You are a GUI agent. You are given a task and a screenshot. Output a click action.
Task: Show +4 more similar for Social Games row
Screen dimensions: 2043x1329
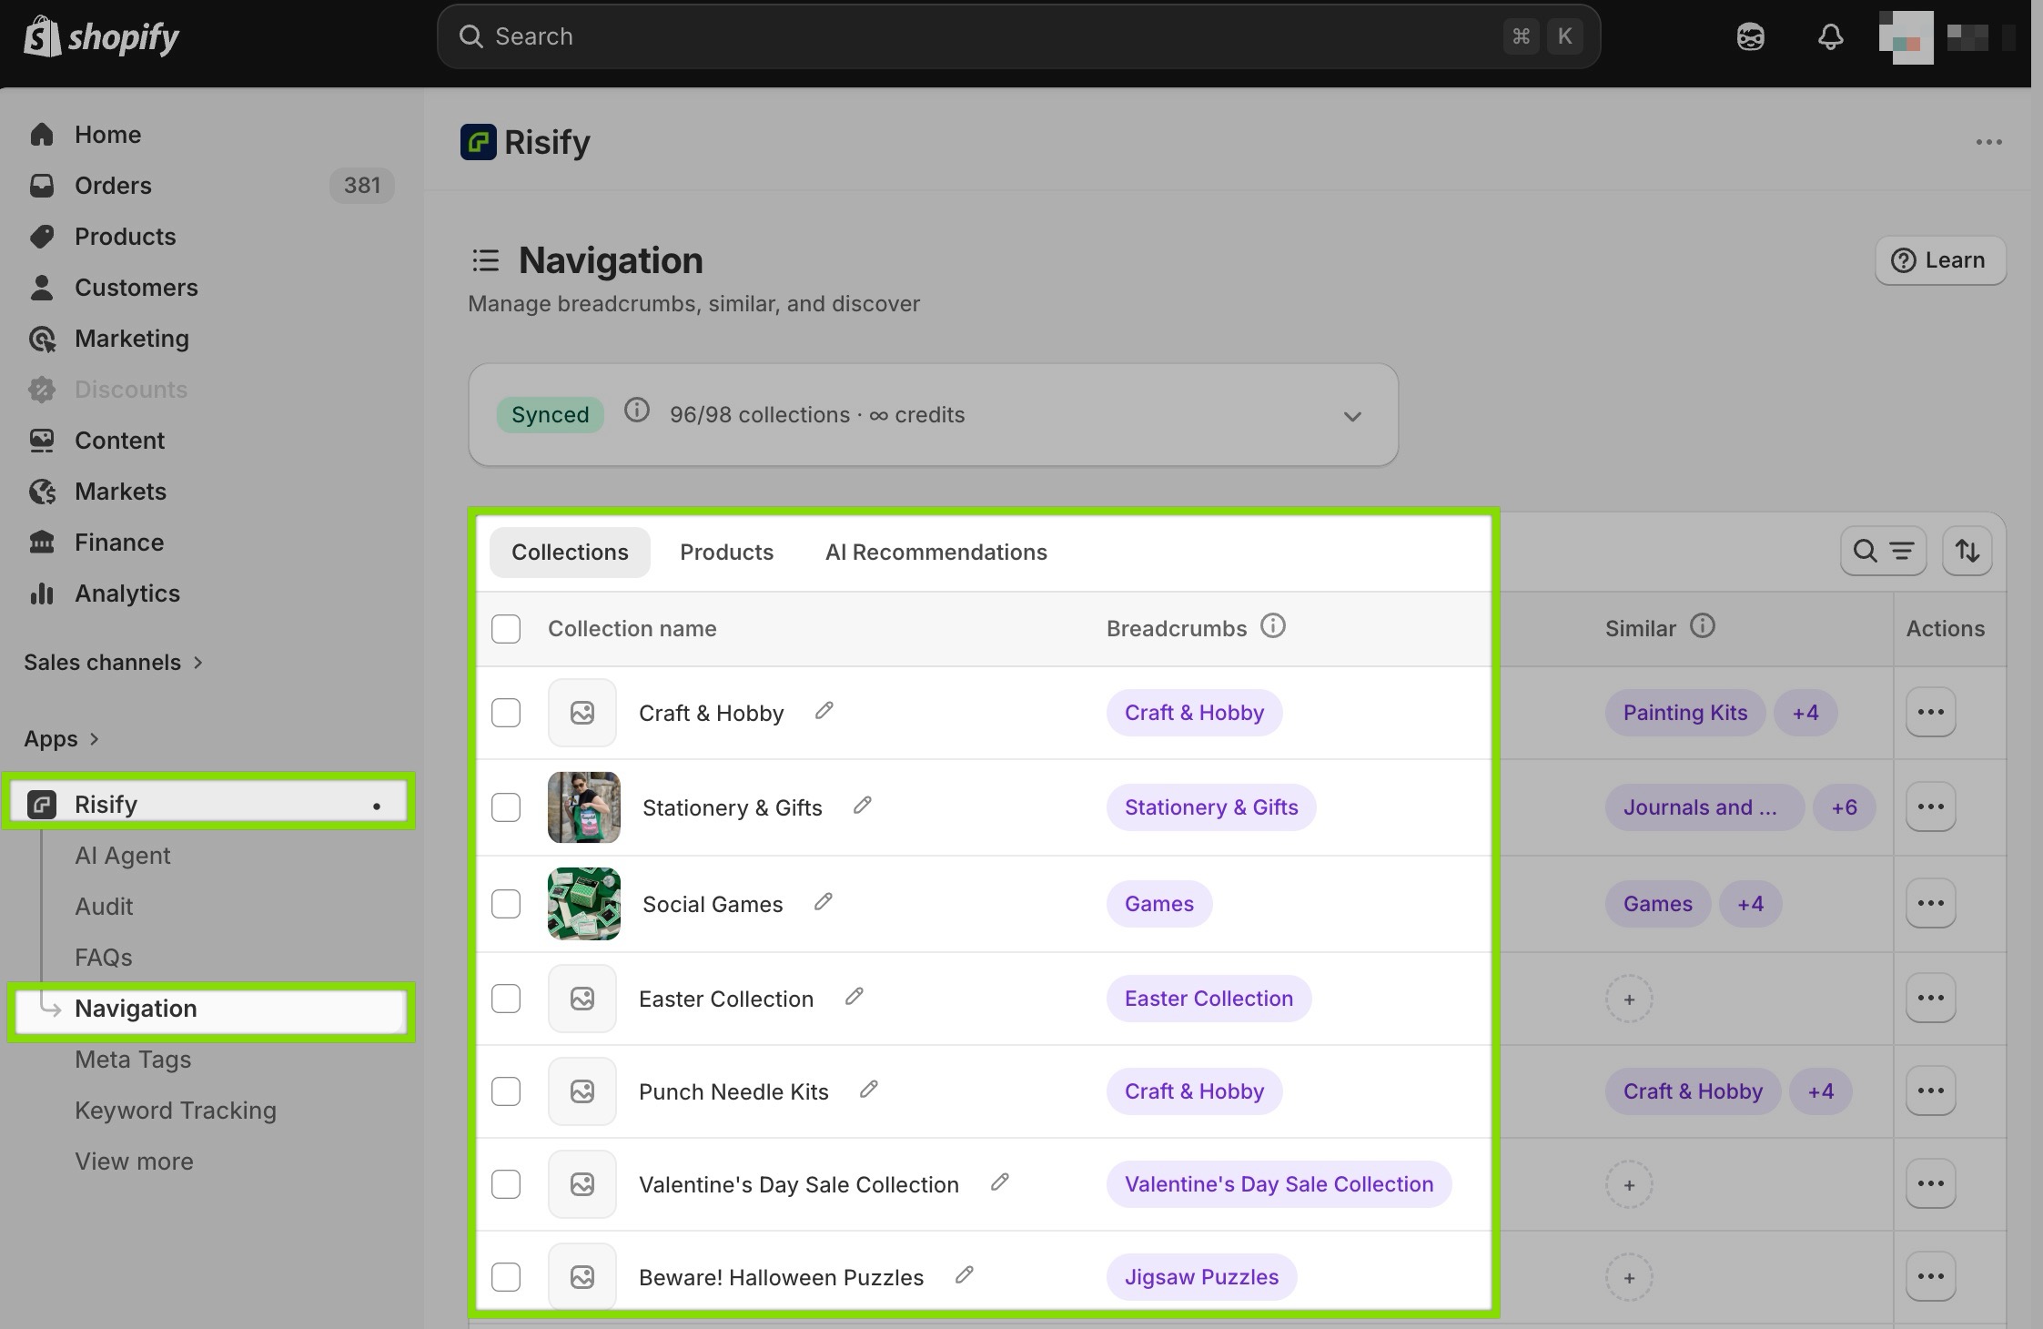(1750, 904)
